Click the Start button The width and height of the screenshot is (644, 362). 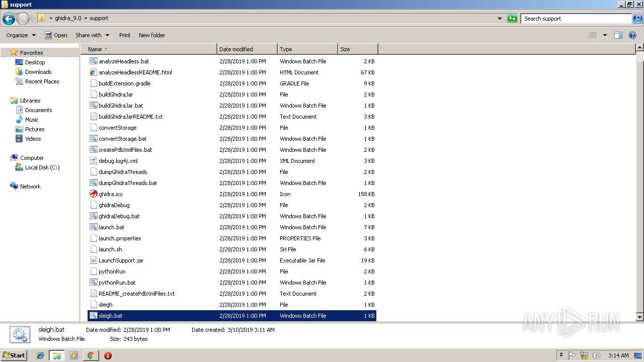click(x=14, y=355)
